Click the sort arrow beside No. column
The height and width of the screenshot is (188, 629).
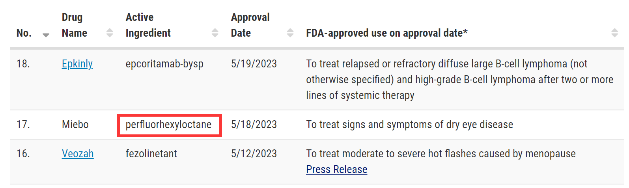tap(46, 35)
